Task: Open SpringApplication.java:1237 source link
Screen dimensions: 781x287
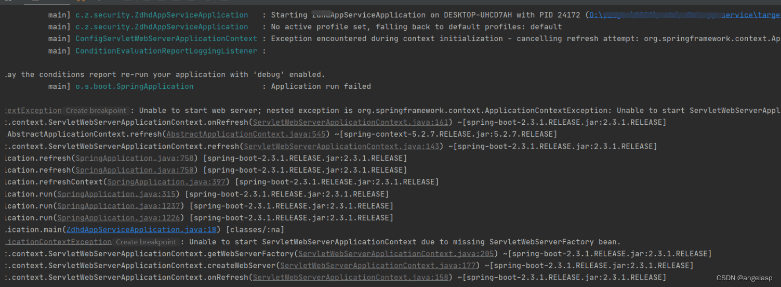Action: pos(118,206)
